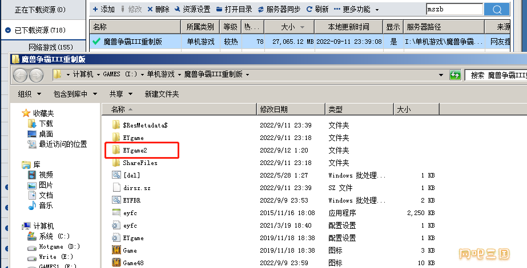Select the eyfc application icon
This screenshot has width=527, height=268.
click(x=116, y=213)
